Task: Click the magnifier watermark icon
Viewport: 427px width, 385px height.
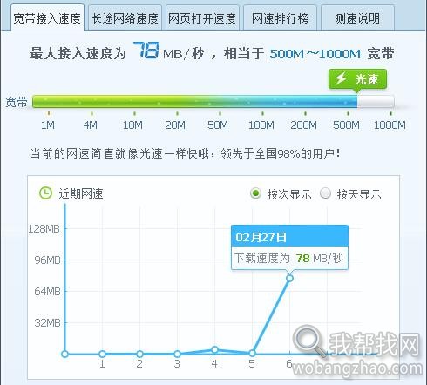Action: click(308, 341)
